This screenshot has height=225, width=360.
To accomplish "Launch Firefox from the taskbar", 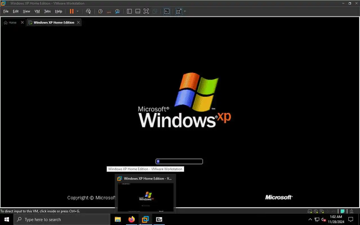I will [131, 219].
